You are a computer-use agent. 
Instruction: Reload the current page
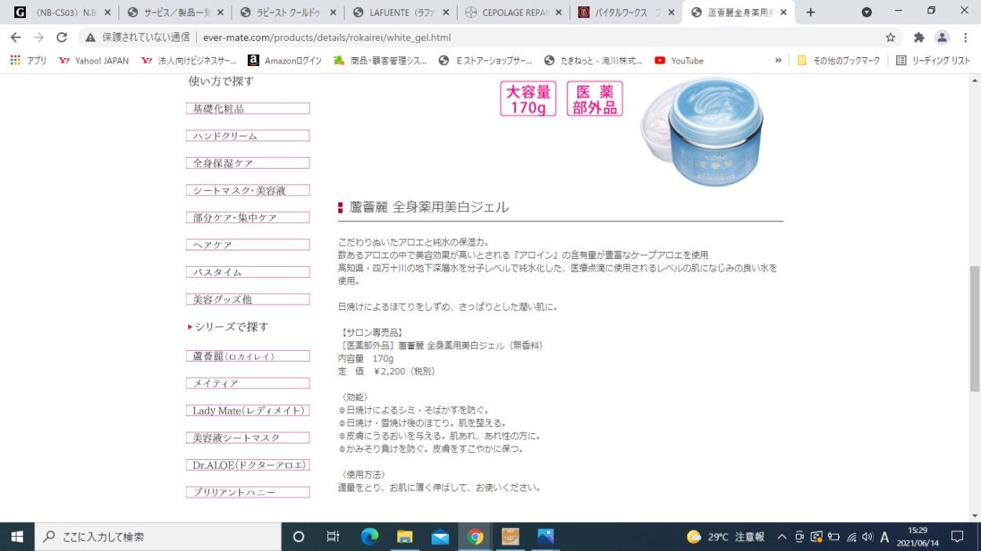[x=62, y=37]
